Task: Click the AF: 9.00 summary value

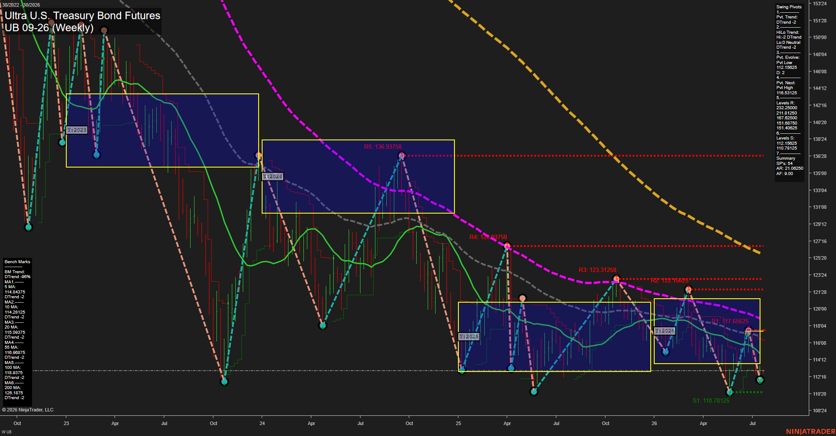Action: (x=785, y=174)
